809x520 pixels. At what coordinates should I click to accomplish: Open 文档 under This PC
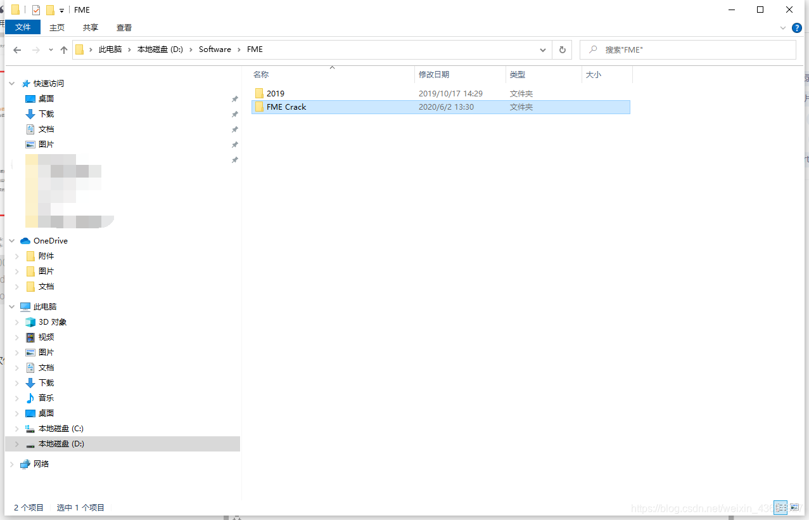click(x=46, y=368)
